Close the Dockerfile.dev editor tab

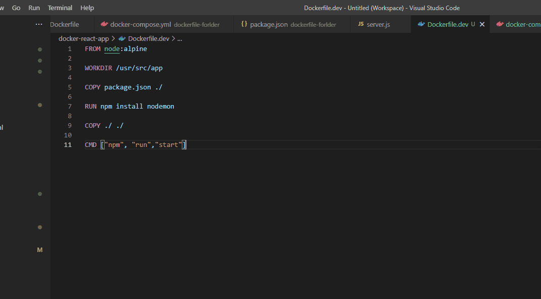pos(482,24)
